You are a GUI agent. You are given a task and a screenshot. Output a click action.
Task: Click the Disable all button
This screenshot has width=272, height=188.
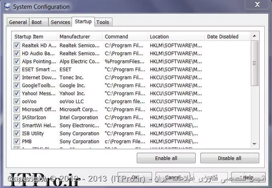[229, 158]
